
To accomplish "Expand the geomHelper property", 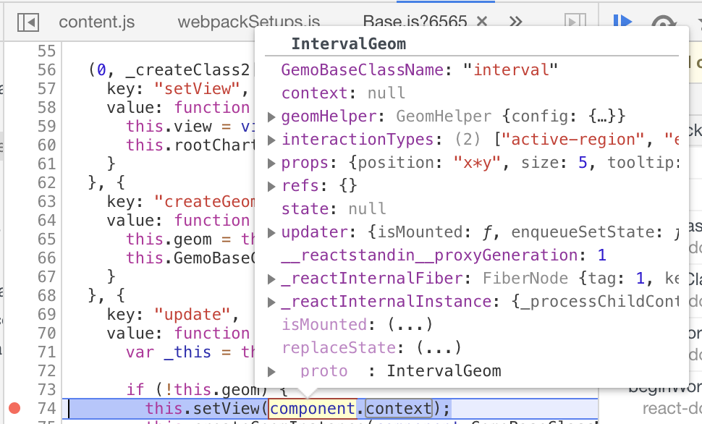I will (271, 116).
